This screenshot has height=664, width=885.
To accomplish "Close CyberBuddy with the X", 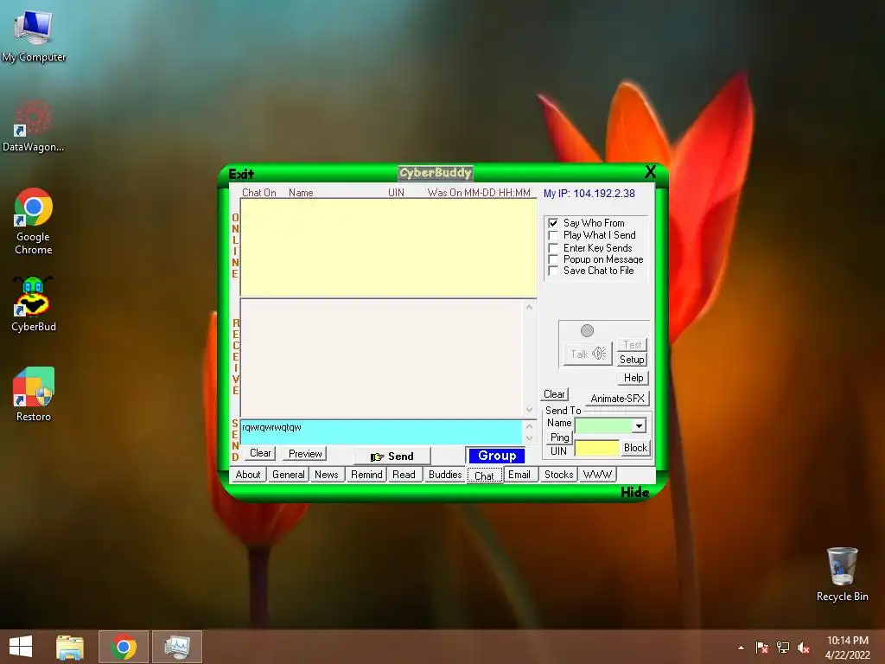I will tap(650, 172).
